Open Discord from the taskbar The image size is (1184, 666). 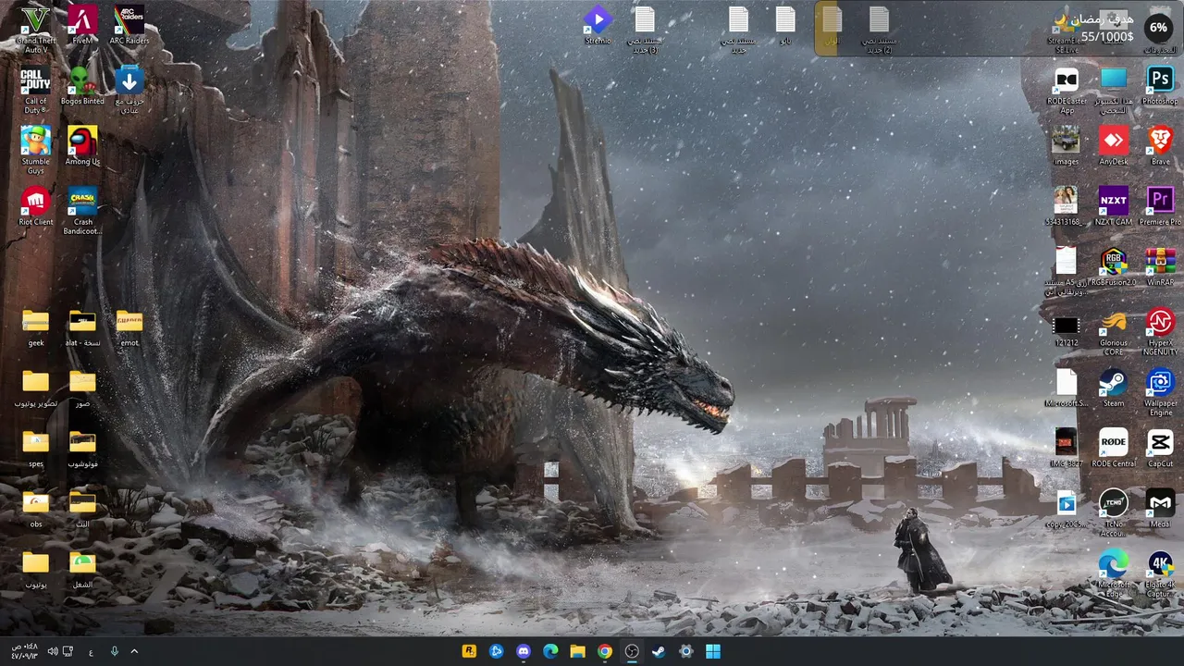tap(524, 651)
